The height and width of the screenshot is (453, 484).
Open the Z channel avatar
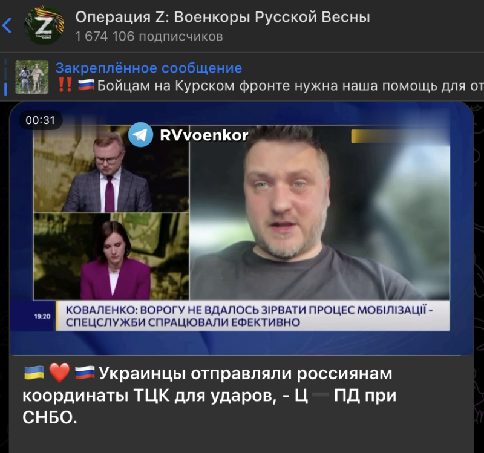point(44,25)
